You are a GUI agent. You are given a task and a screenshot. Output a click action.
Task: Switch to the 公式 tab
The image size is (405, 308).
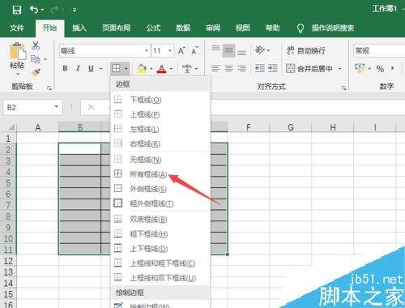(x=153, y=28)
